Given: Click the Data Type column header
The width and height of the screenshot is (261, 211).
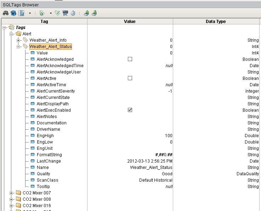Looking at the screenshot, I should coord(216,22).
